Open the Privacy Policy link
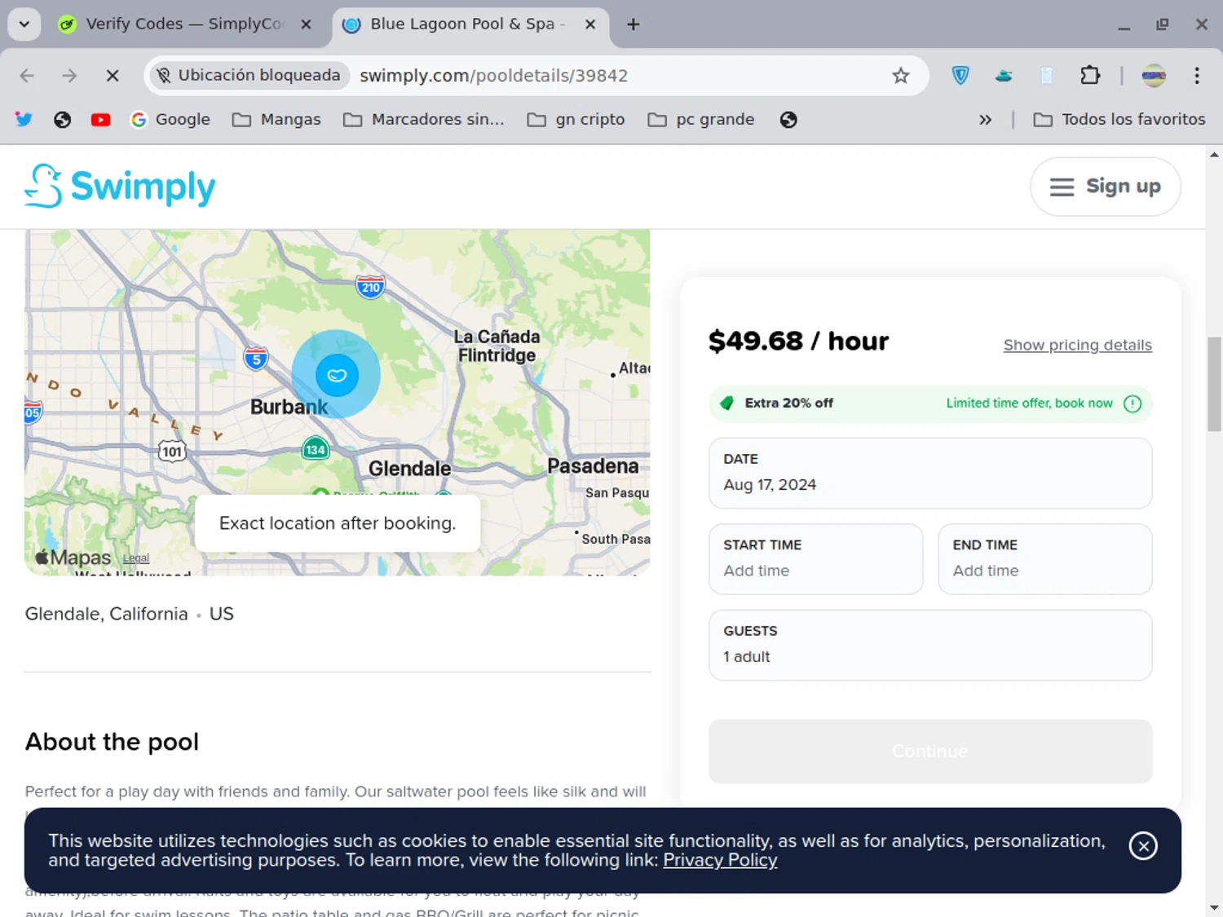This screenshot has width=1223, height=917. 720,860
